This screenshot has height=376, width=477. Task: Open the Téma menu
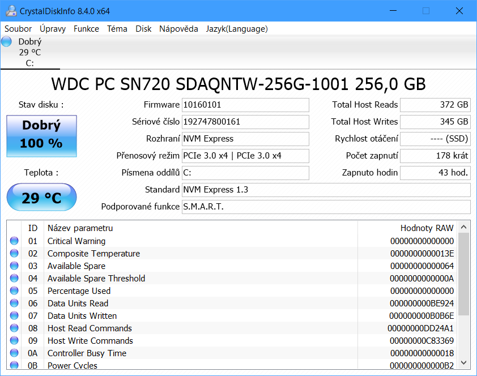click(117, 29)
